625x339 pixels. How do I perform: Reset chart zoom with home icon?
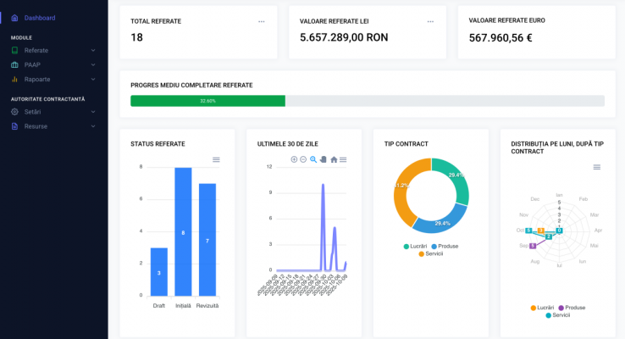[334, 159]
